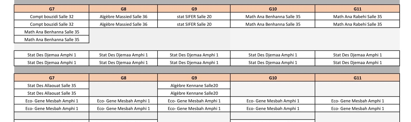This screenshot has width=411, height=122.
Task: Select the G11 header in the upper table
Action: click(357, 9)
